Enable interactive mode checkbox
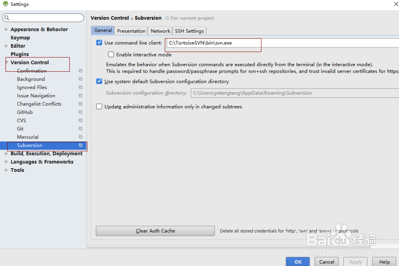This screenshot has height=266, width=399. click(111, 54)
